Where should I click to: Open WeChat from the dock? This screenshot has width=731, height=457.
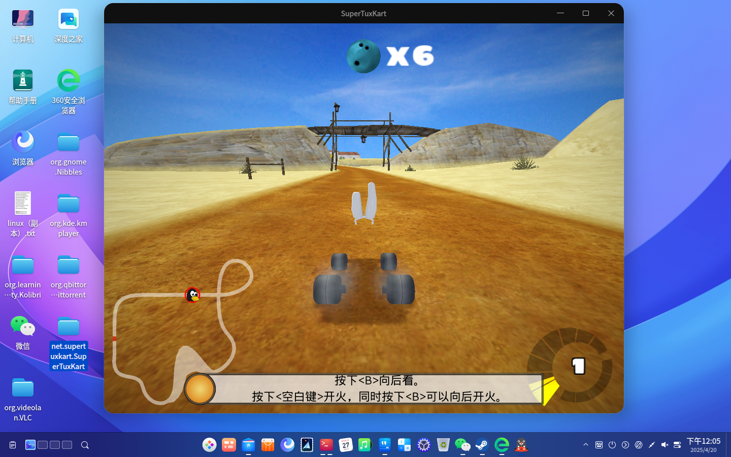click(x=462, y=445)
